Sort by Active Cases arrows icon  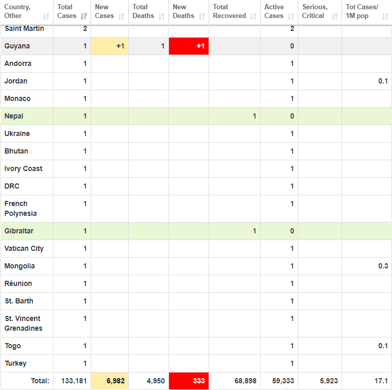[x=292, y=16]
